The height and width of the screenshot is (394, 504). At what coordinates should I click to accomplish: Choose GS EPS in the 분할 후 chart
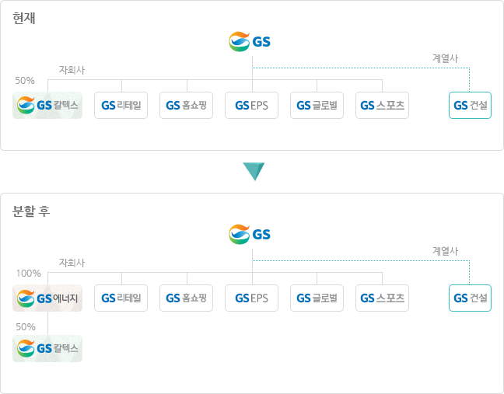252,298
